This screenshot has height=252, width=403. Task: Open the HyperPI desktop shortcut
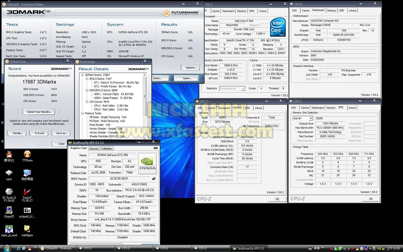(x=9, y=210)
